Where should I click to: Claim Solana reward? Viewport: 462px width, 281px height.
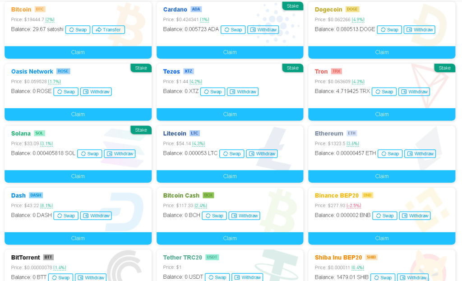[78, 176]
